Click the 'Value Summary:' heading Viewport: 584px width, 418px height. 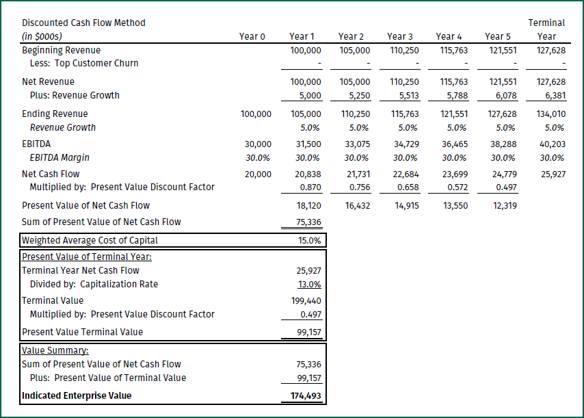coord(55,350)
